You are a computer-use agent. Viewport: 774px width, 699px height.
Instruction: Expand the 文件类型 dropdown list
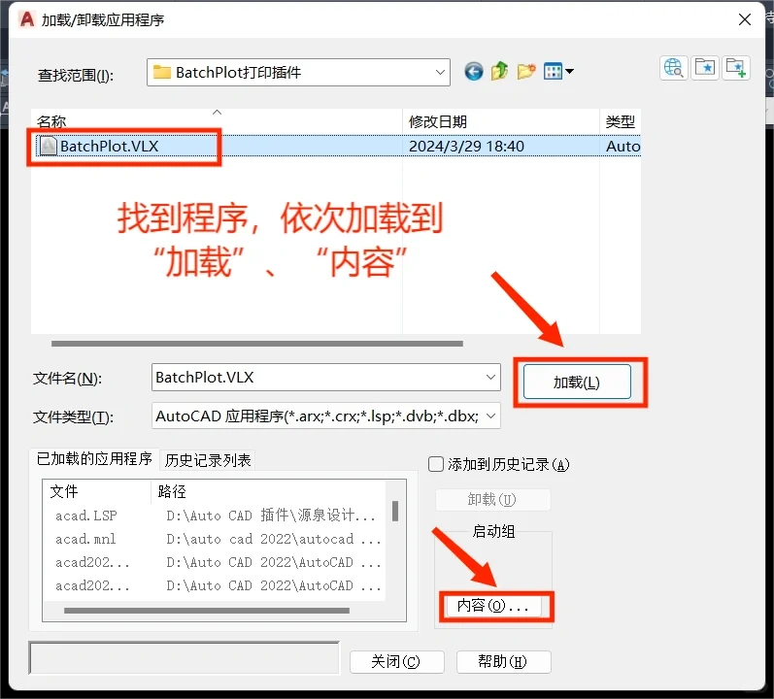[490, 416]
